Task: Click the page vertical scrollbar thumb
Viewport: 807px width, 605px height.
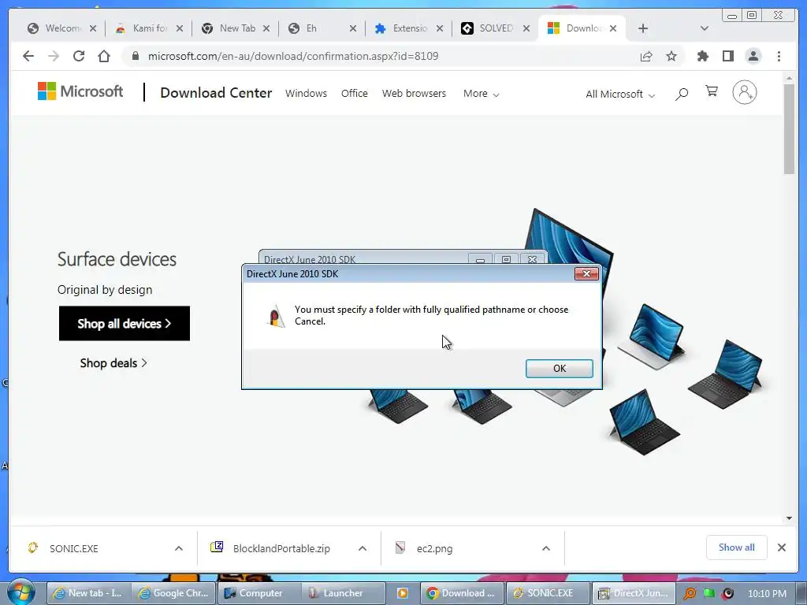Action: (789, 128)
